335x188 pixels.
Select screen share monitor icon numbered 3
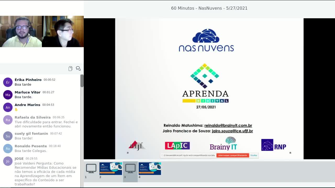(x=130, y=169)
